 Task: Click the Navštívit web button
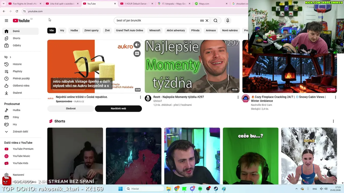pyautogui.click(x=118, y=109)
